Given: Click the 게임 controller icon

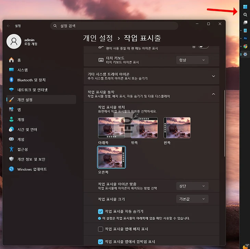Looking at the screenshot, I should click(x=11, y=139).
